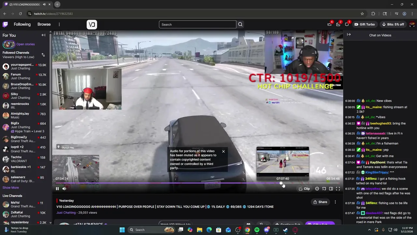Collapse the For You sidebar
The width and height of the screenshot is (417, 235).
(43, 35)
